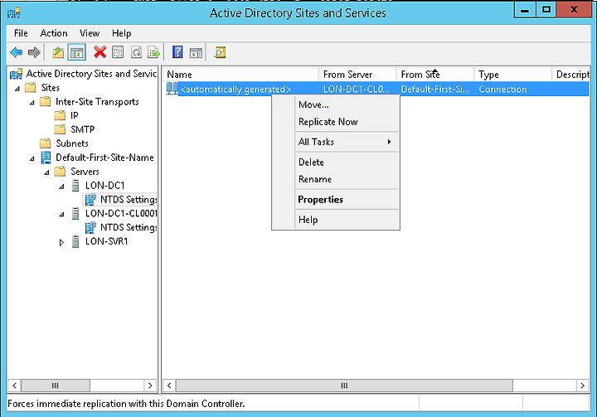Click the red X Delete toolbar icon
Image resolution: width=597 pixels, height=417 pixels.
coord(99,52)
